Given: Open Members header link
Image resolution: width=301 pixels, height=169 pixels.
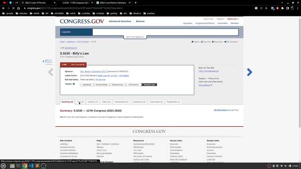Looking at the screenshot, I should [235, 23].
